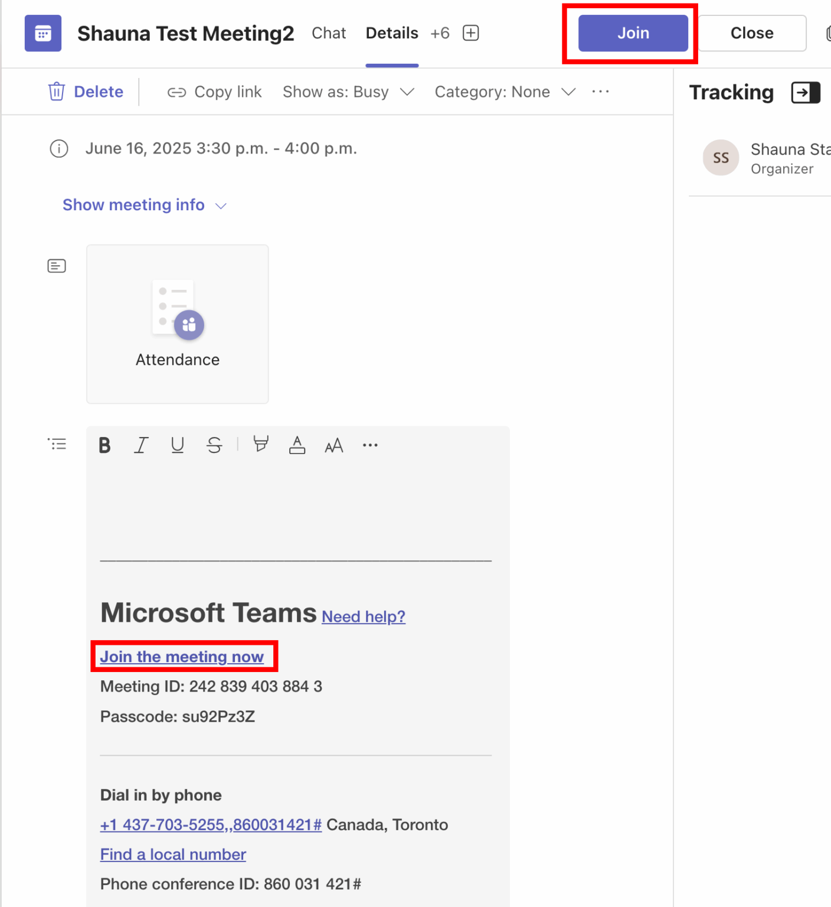Select the text highlight color tool

pyautogui.click(x=260, y=445)
